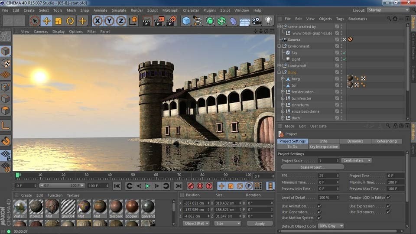Go to end of animation
This screenshot has width=416, height=234.
179,186
